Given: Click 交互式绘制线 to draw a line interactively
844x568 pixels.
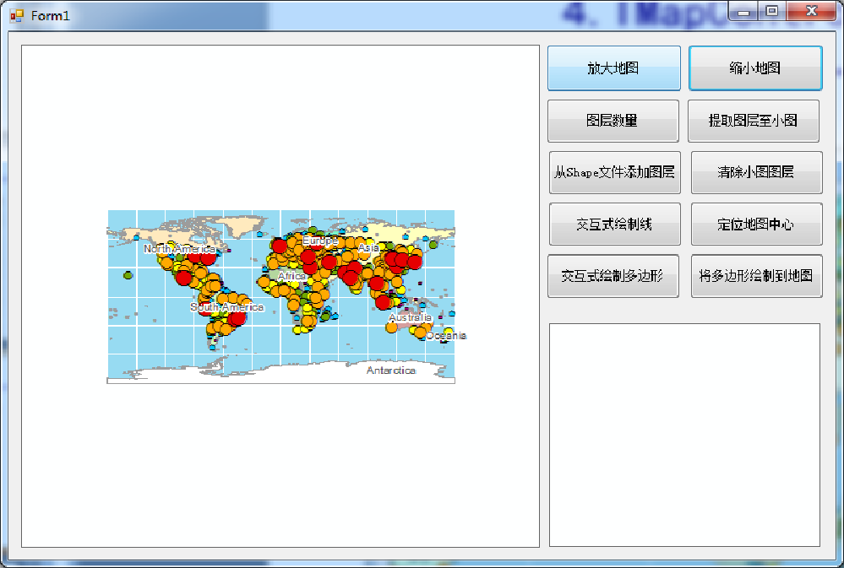Looking at the screenshot, I should (x=614, y=223).
